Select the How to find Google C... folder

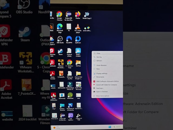click(x=78, y=75)
